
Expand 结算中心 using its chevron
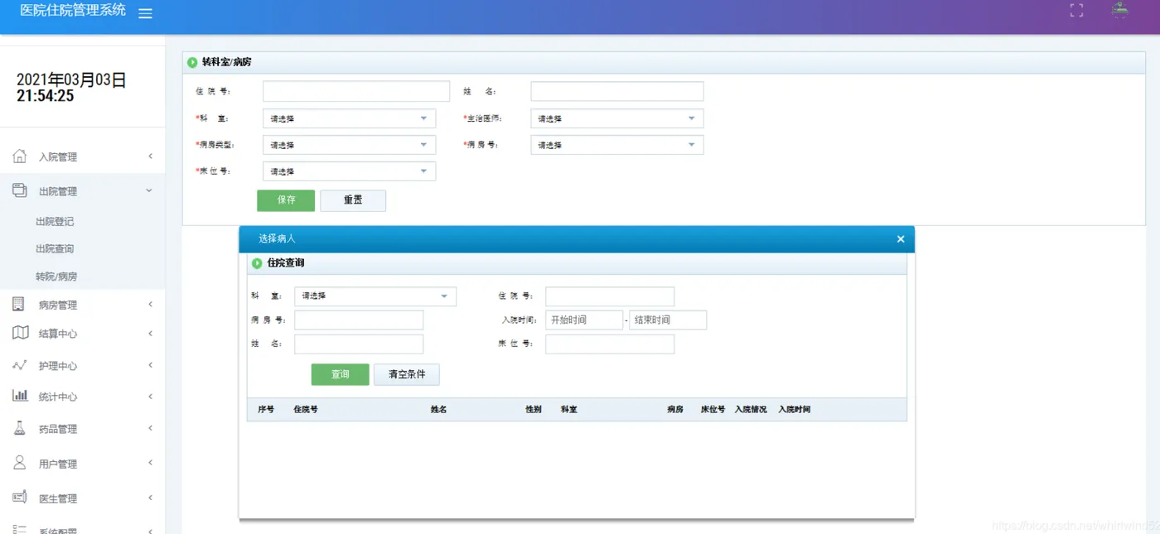point(150,334)
